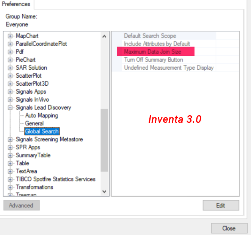This screenshot has height=235, width=251.
Task: Select Include Attributes by Default preference
Action: point(157,44)
